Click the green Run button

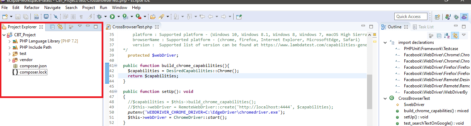(x=112, y=16)
